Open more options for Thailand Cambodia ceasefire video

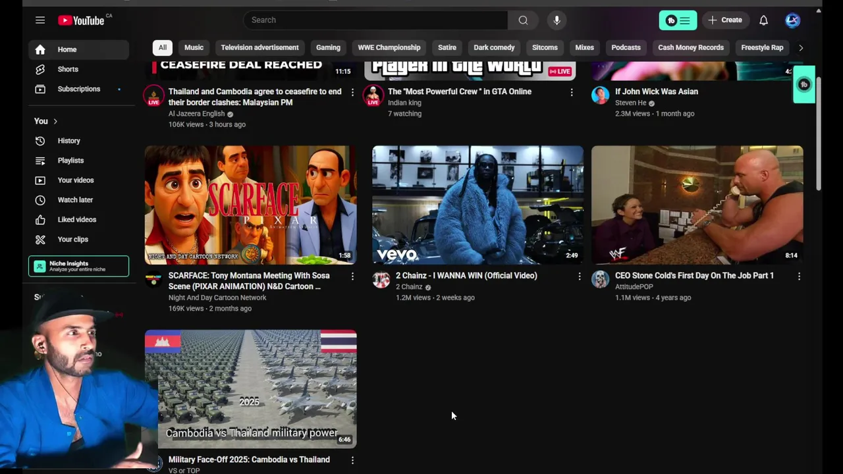tap(352, 92)
